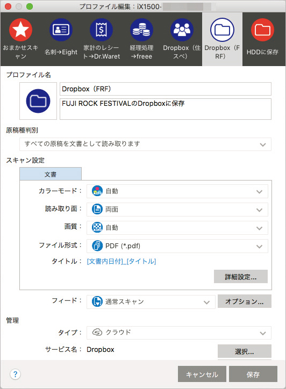286x389 pixels.
Task: Select the 家計のレシート→Dr.Waret receipt profile icon
Action: pos(101,30)
